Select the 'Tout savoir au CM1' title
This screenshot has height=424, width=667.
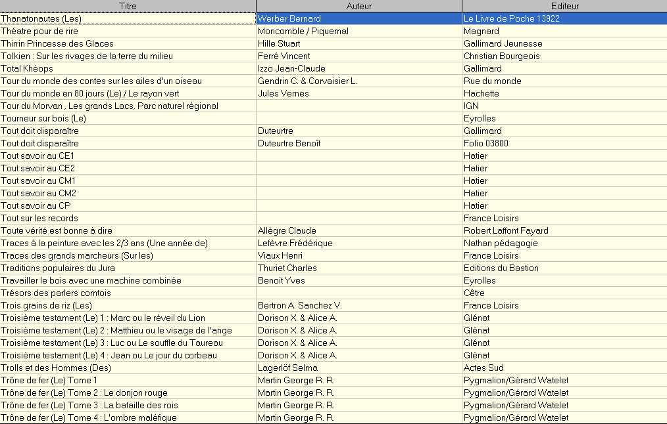pos(128,180)
